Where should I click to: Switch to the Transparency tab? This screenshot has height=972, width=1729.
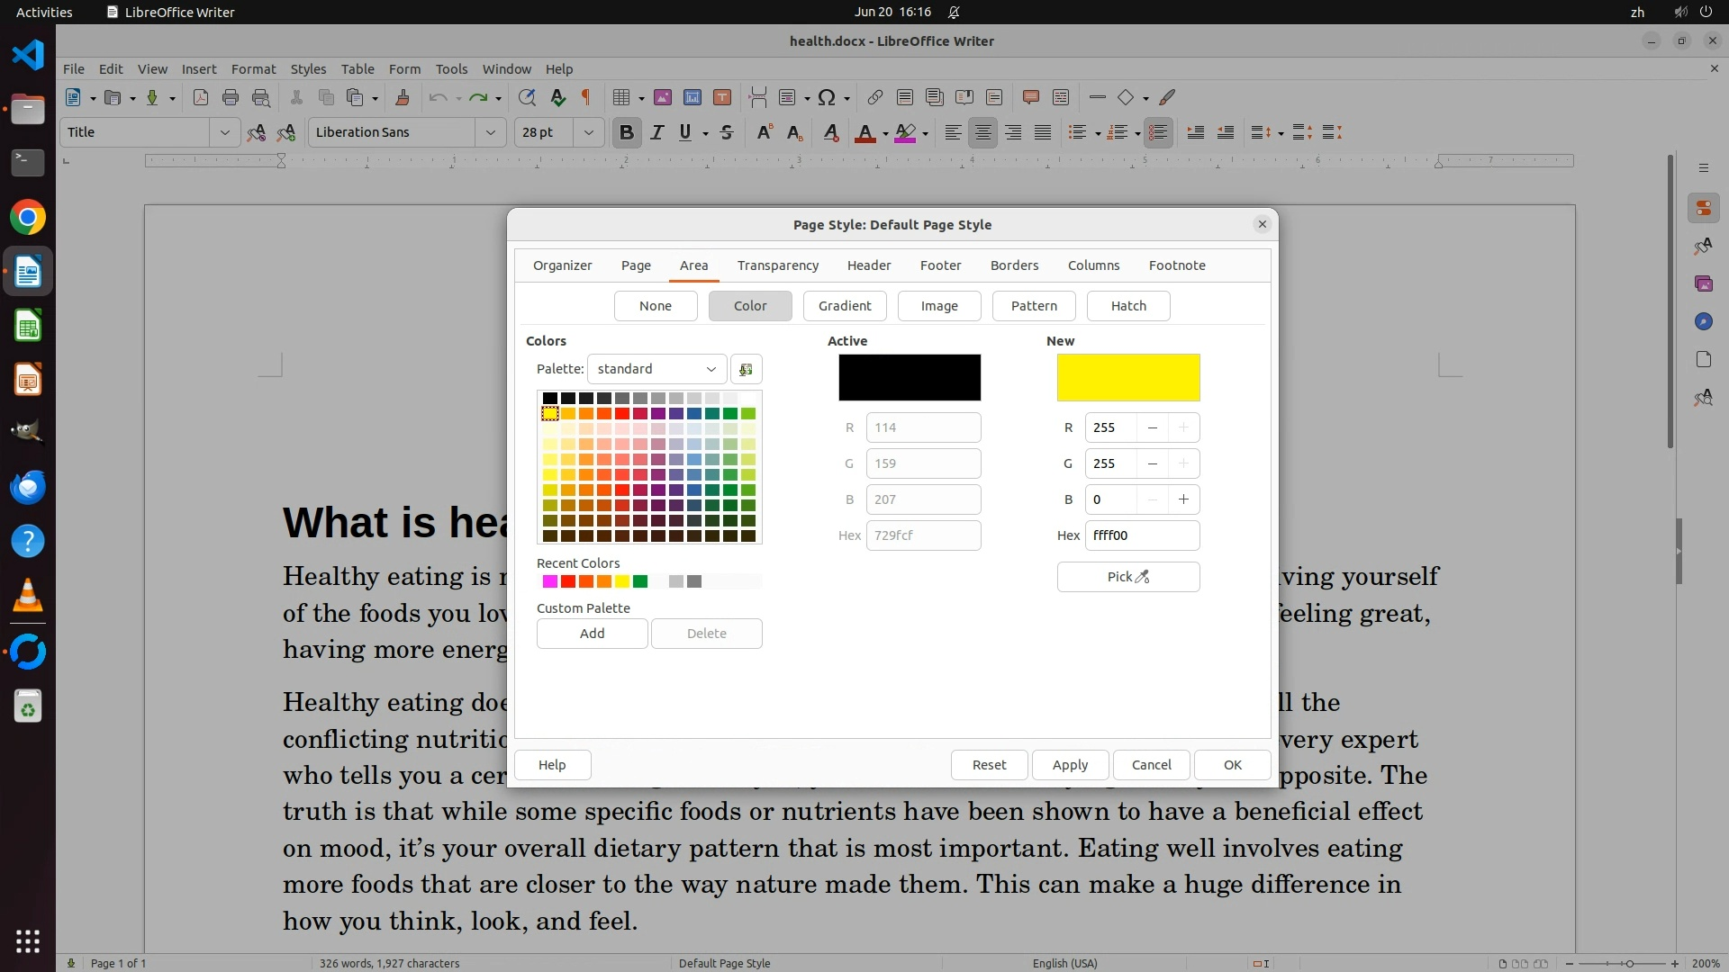coord(777,265)
